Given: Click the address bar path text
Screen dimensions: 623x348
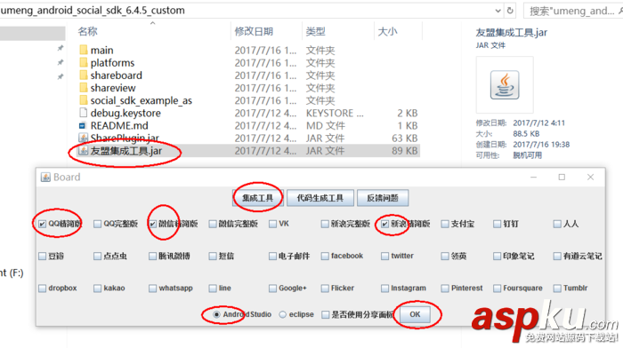Looking at the screenshot, I should point(93,11).
